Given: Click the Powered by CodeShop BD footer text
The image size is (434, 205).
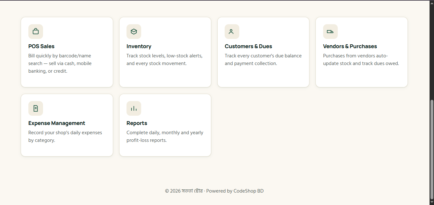Looking at the screenshot, I should coord(235,191).
